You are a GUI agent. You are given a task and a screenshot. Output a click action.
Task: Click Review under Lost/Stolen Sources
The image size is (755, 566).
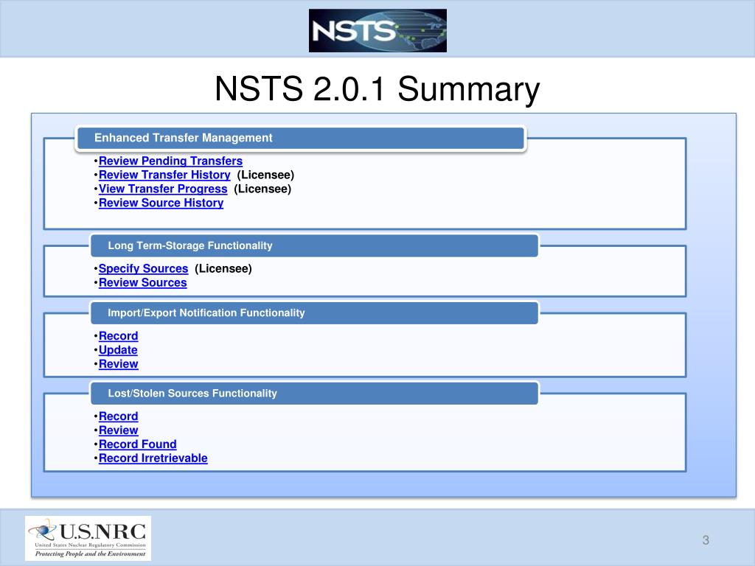point(119,430)
